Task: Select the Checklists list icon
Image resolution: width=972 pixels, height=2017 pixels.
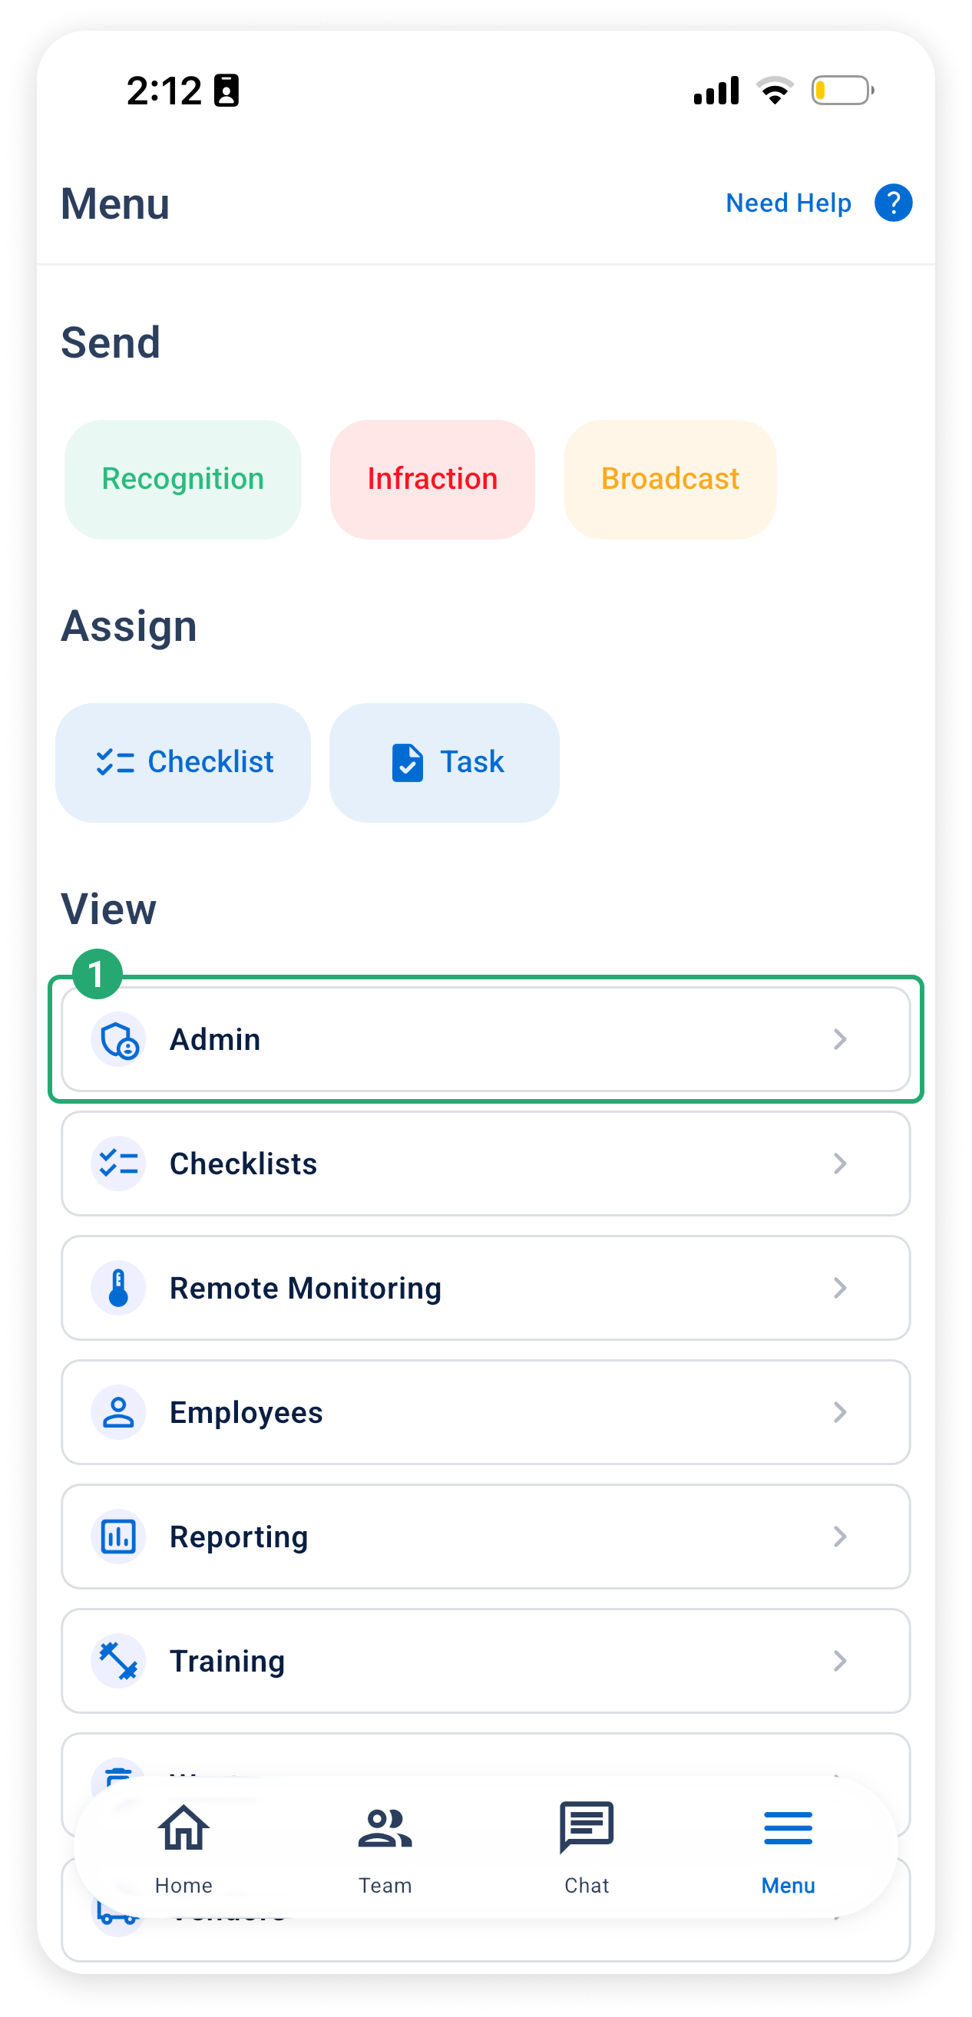Action: tap(118, 1164)
